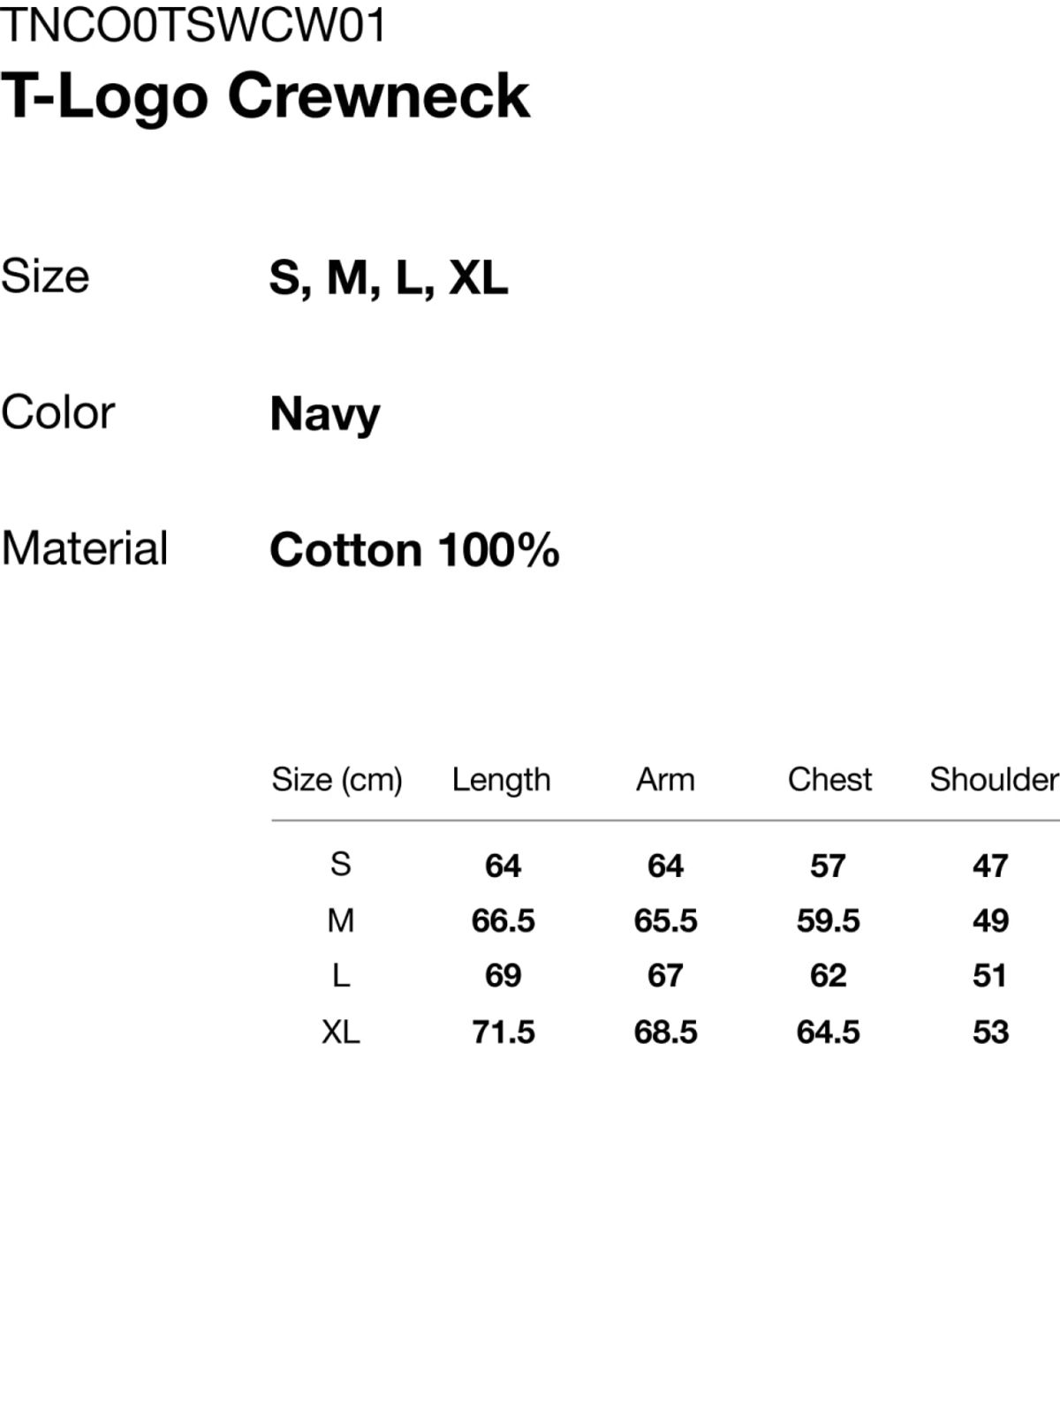Select the M row label in table
This screenshot has height=1414, width=1060.
coord(341,920)
